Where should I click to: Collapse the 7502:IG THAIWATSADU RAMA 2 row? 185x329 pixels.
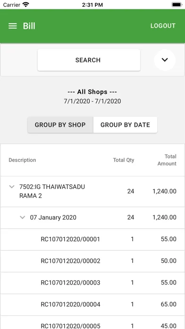point(12,187)
